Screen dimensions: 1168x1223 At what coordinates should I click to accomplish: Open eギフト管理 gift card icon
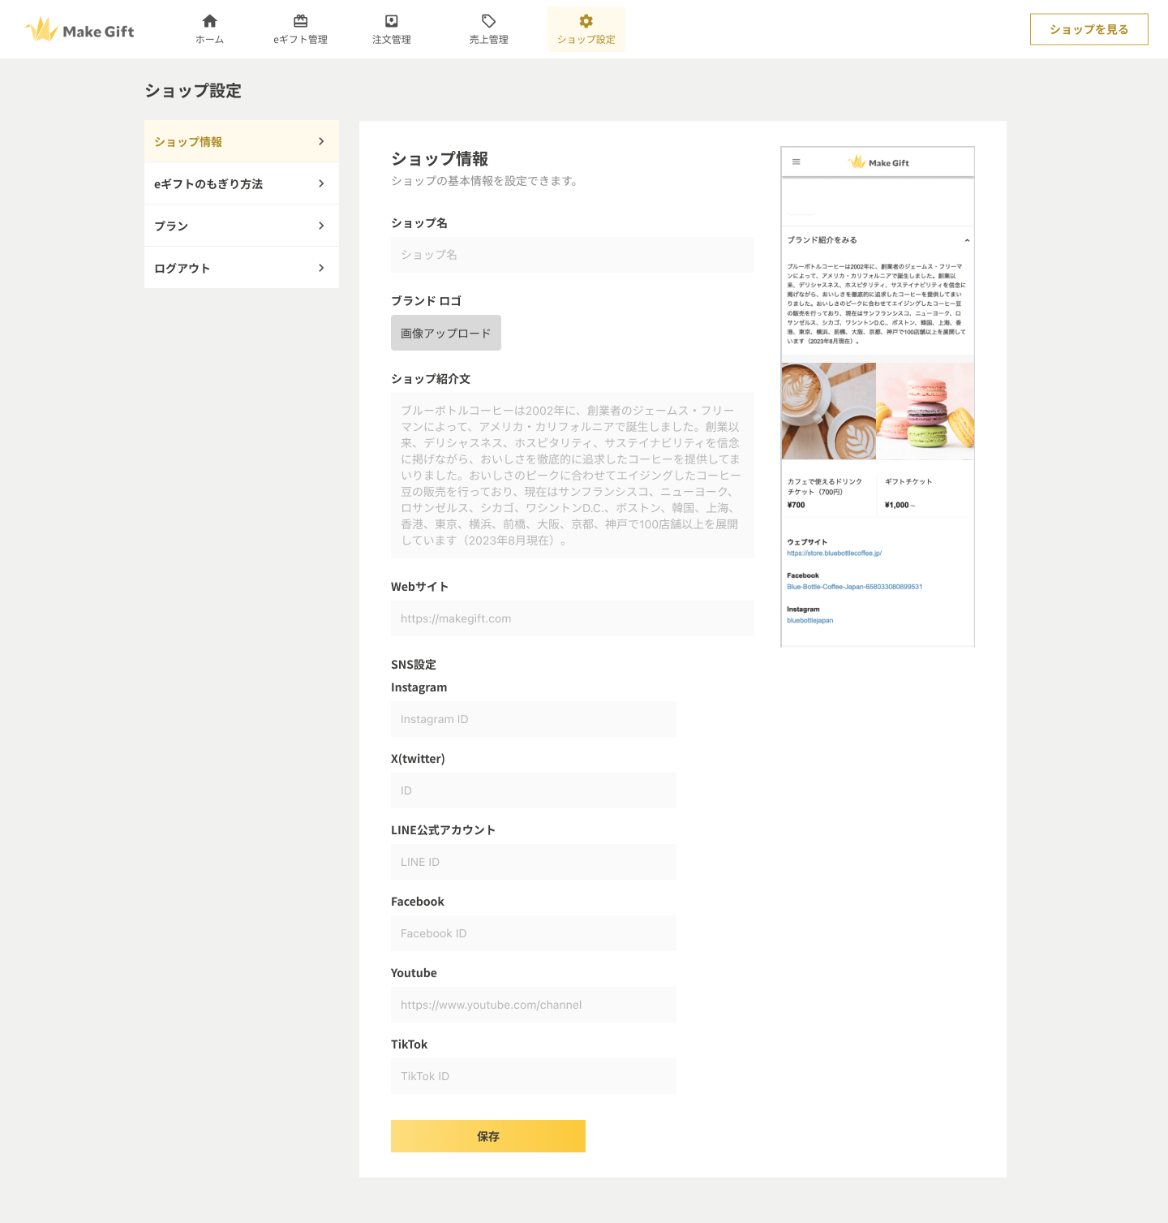click(300, 21)
